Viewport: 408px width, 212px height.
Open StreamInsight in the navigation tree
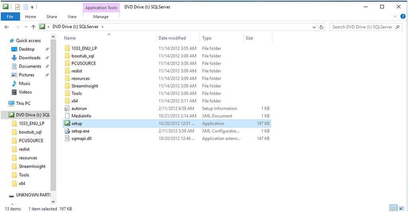coord(32,166)
